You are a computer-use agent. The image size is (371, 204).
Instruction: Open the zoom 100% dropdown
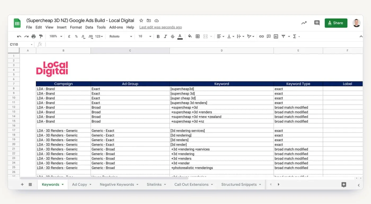(56, 36)
